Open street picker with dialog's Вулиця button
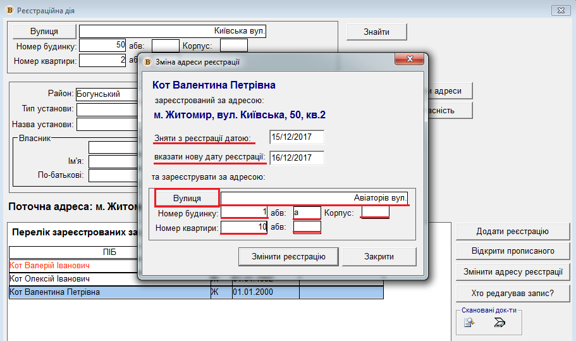This screenshot has width=576, height=341. (187, 198)
